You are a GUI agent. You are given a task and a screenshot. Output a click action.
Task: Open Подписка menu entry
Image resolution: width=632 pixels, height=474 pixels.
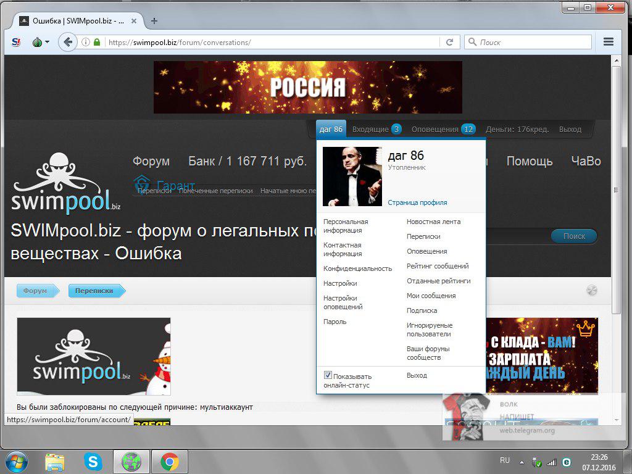[422, 311]
